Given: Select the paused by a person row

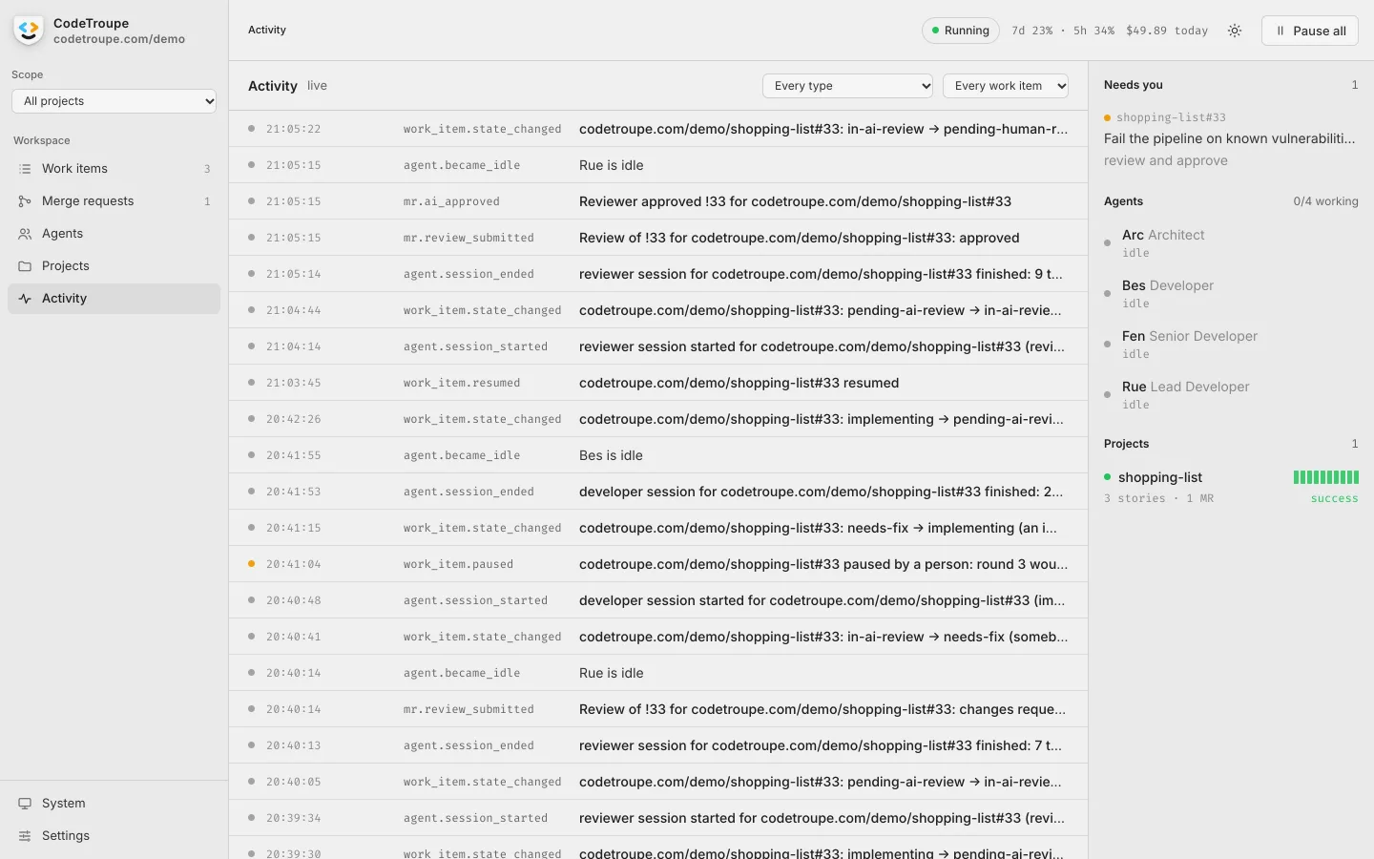Looking at the screenshot, I should [x=658, y=564].
